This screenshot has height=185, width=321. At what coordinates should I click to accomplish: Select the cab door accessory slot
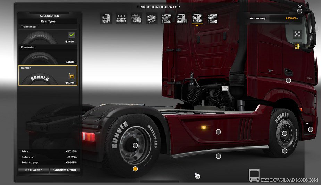[288, 81]
